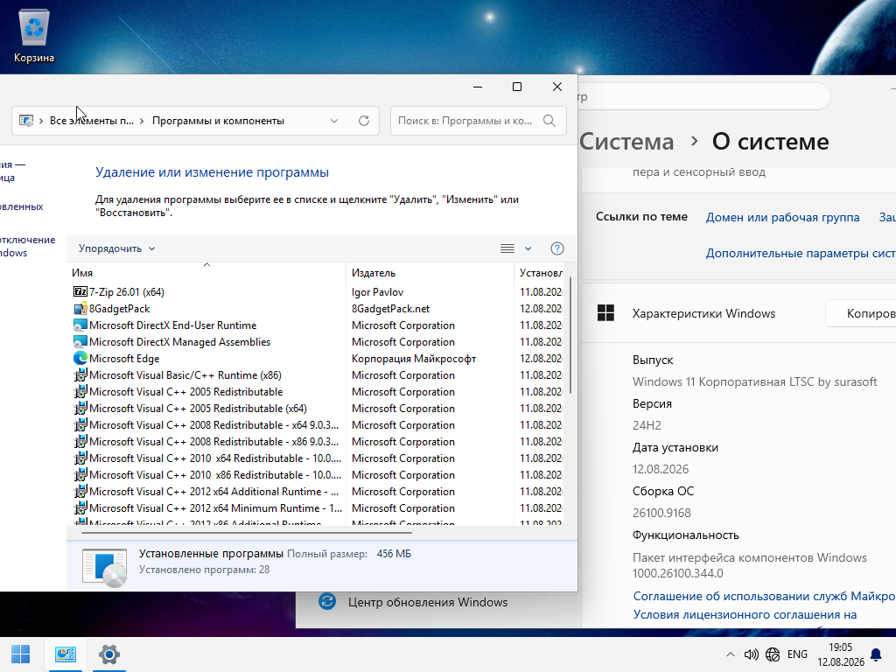
Task: Show hidden tray icons chevron
Action: [x=731, y=654]
